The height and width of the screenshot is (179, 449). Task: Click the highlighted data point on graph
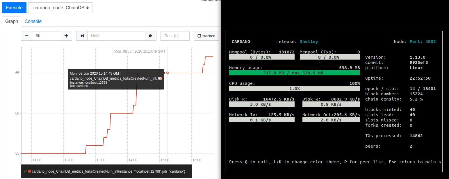168,73
